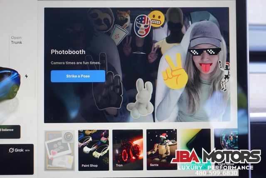Select the pixel sunglasses sticker
Screen dimensions: 266x178
(204, 52)
